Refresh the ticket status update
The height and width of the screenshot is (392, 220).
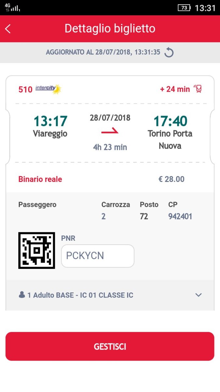pos(169,52)
